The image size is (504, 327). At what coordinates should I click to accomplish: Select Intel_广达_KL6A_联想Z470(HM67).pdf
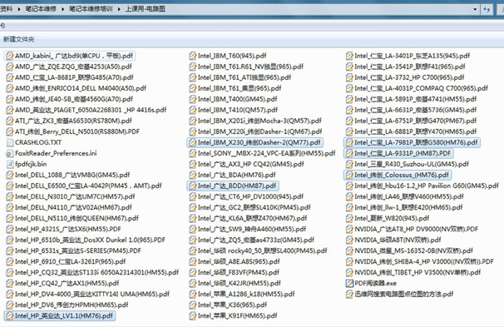coord(253,218)
